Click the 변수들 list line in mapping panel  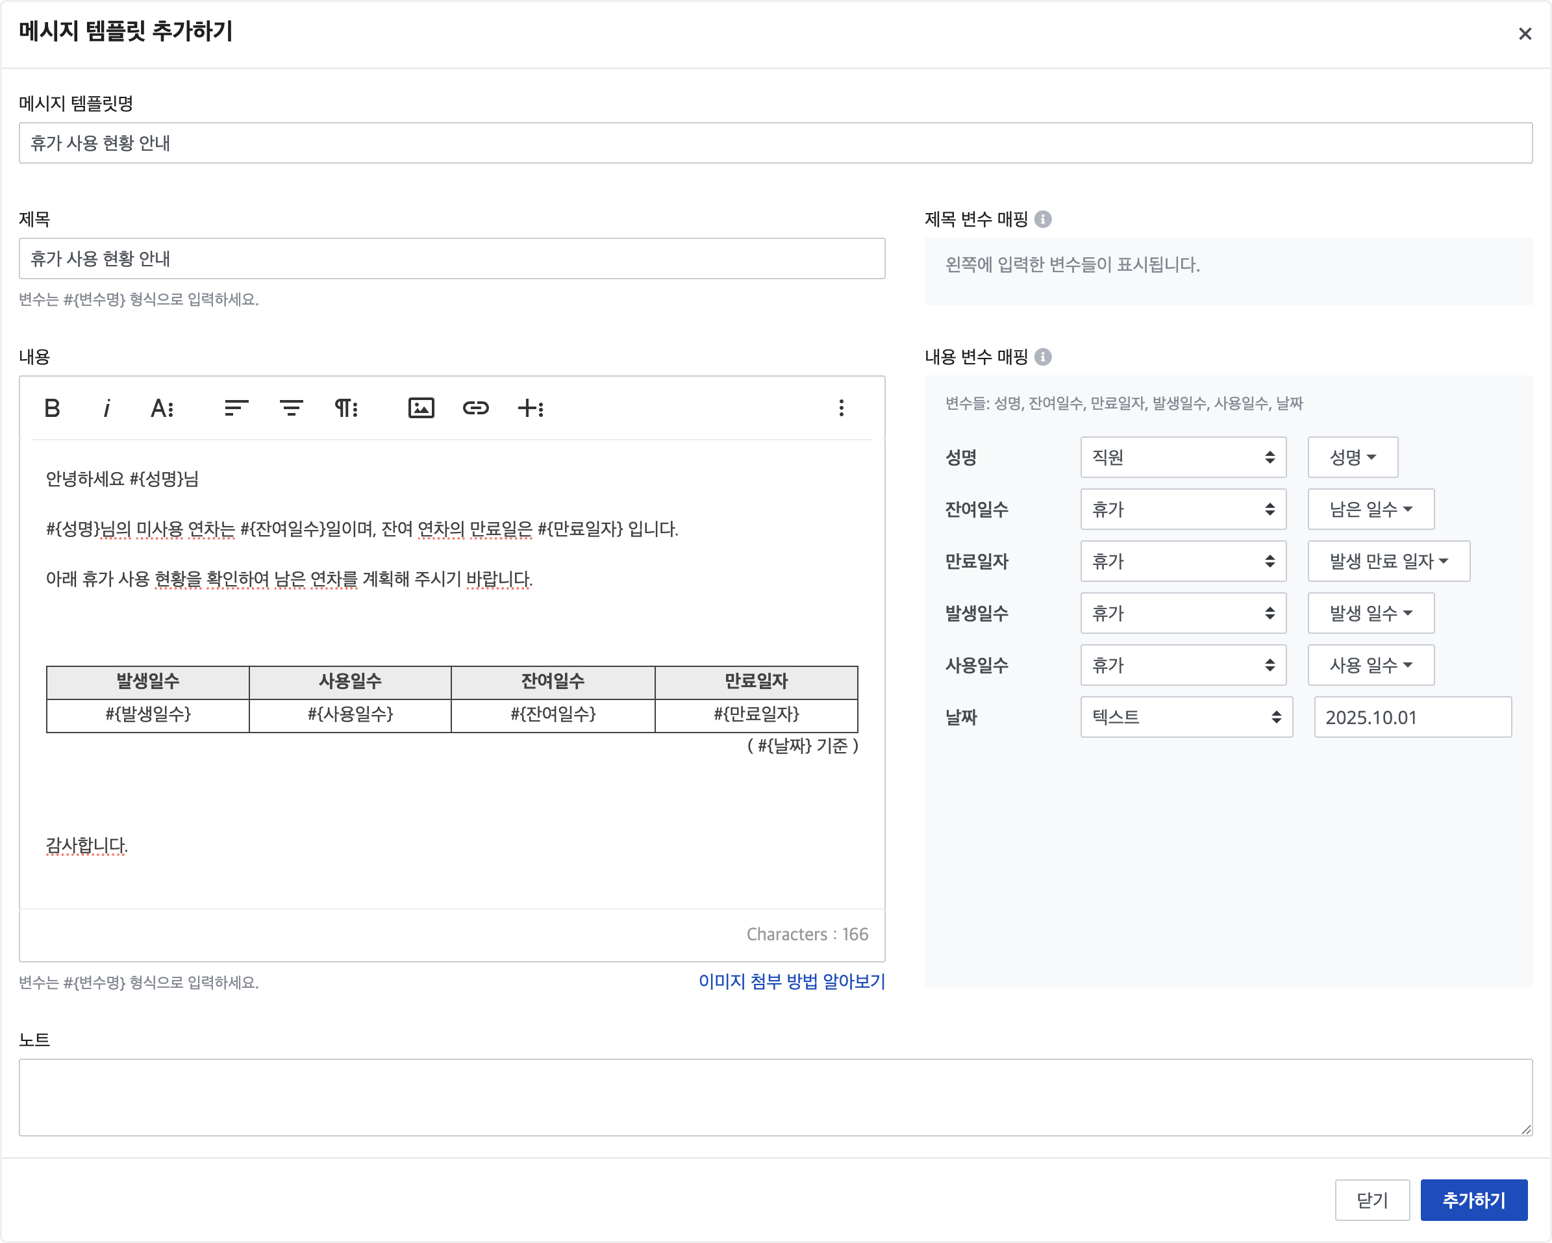tap(1123, 403)
